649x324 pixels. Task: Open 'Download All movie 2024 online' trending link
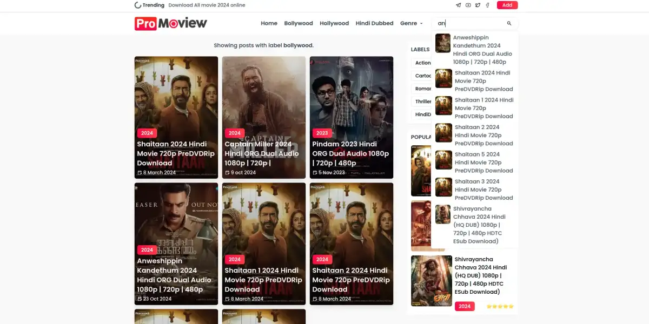coord(207,5)
